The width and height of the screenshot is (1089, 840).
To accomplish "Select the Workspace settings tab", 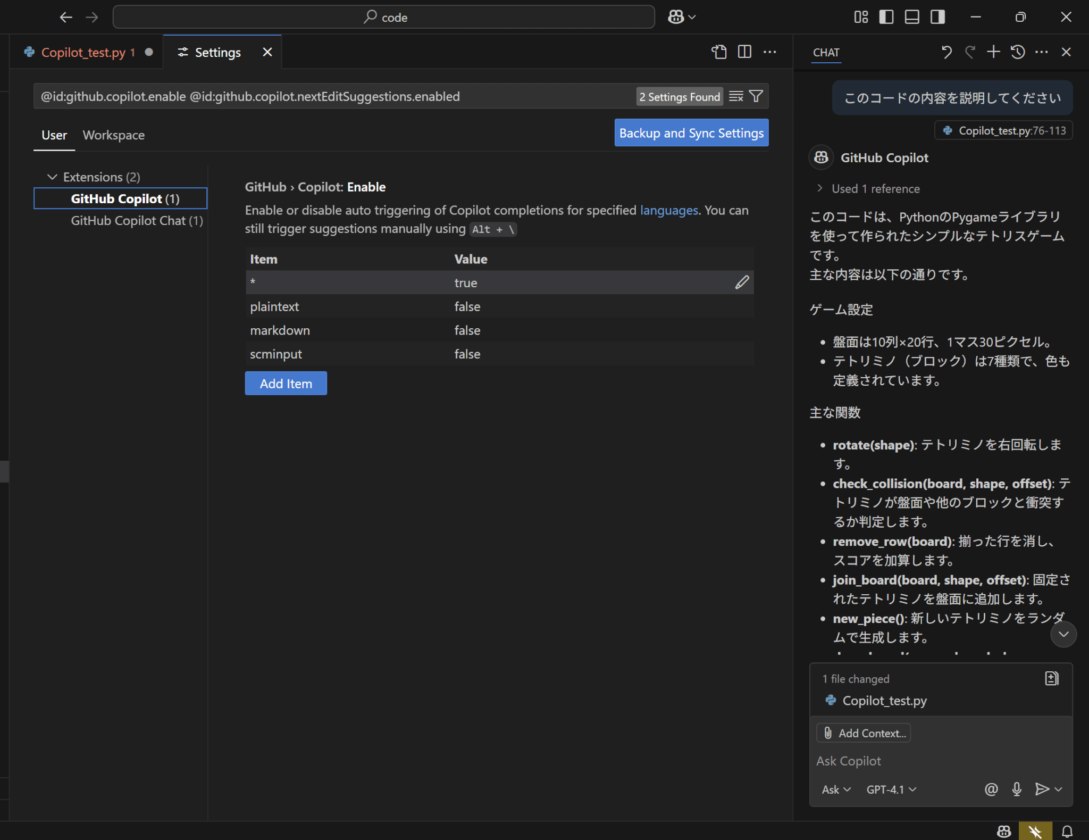I will coord(114,135).
